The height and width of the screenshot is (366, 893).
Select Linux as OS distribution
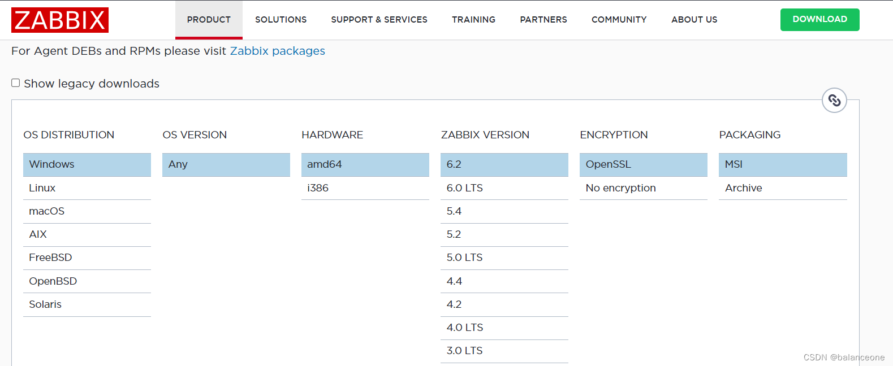[87, 188]
